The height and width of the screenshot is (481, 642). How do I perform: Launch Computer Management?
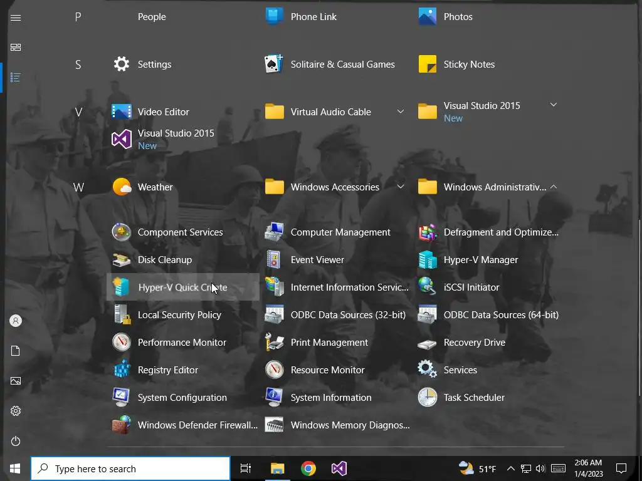coord(336,232)
